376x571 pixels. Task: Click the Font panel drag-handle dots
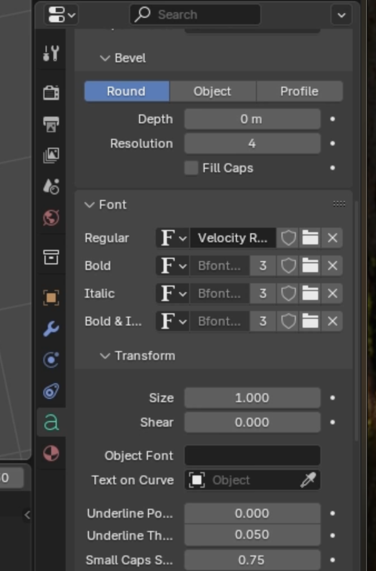point(339,204)
